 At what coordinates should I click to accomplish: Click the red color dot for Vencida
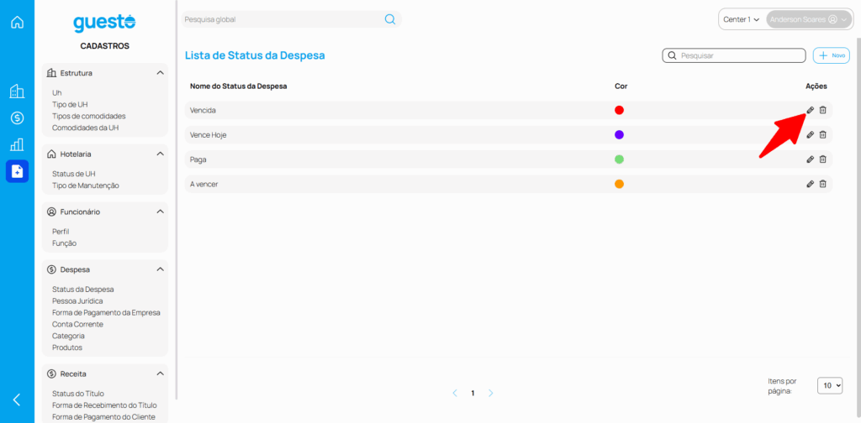pos(619,110)
